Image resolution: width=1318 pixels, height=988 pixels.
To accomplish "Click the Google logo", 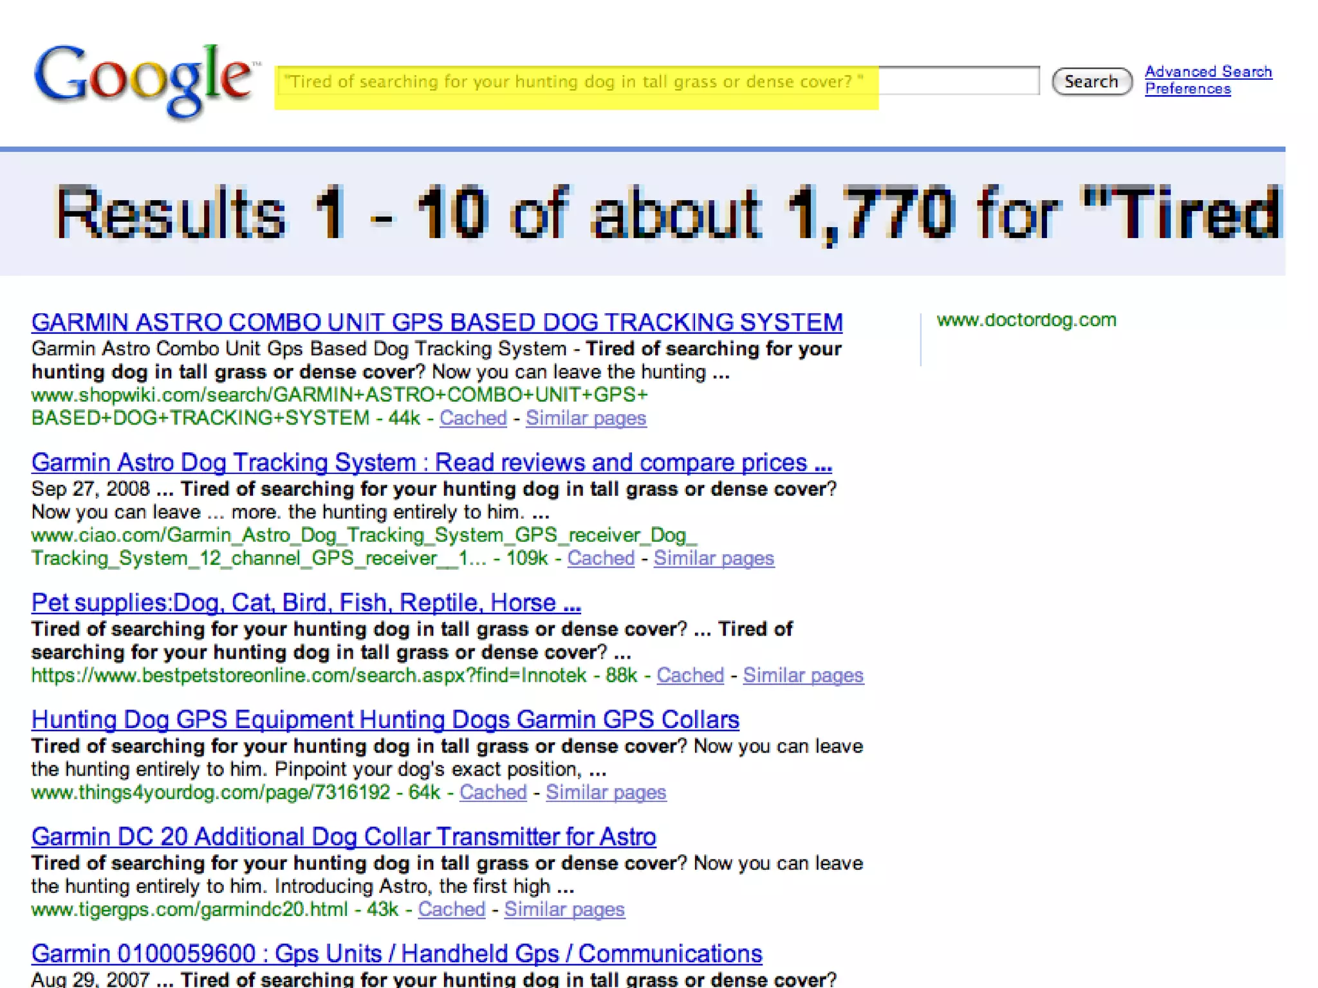I will pos(143,80).
